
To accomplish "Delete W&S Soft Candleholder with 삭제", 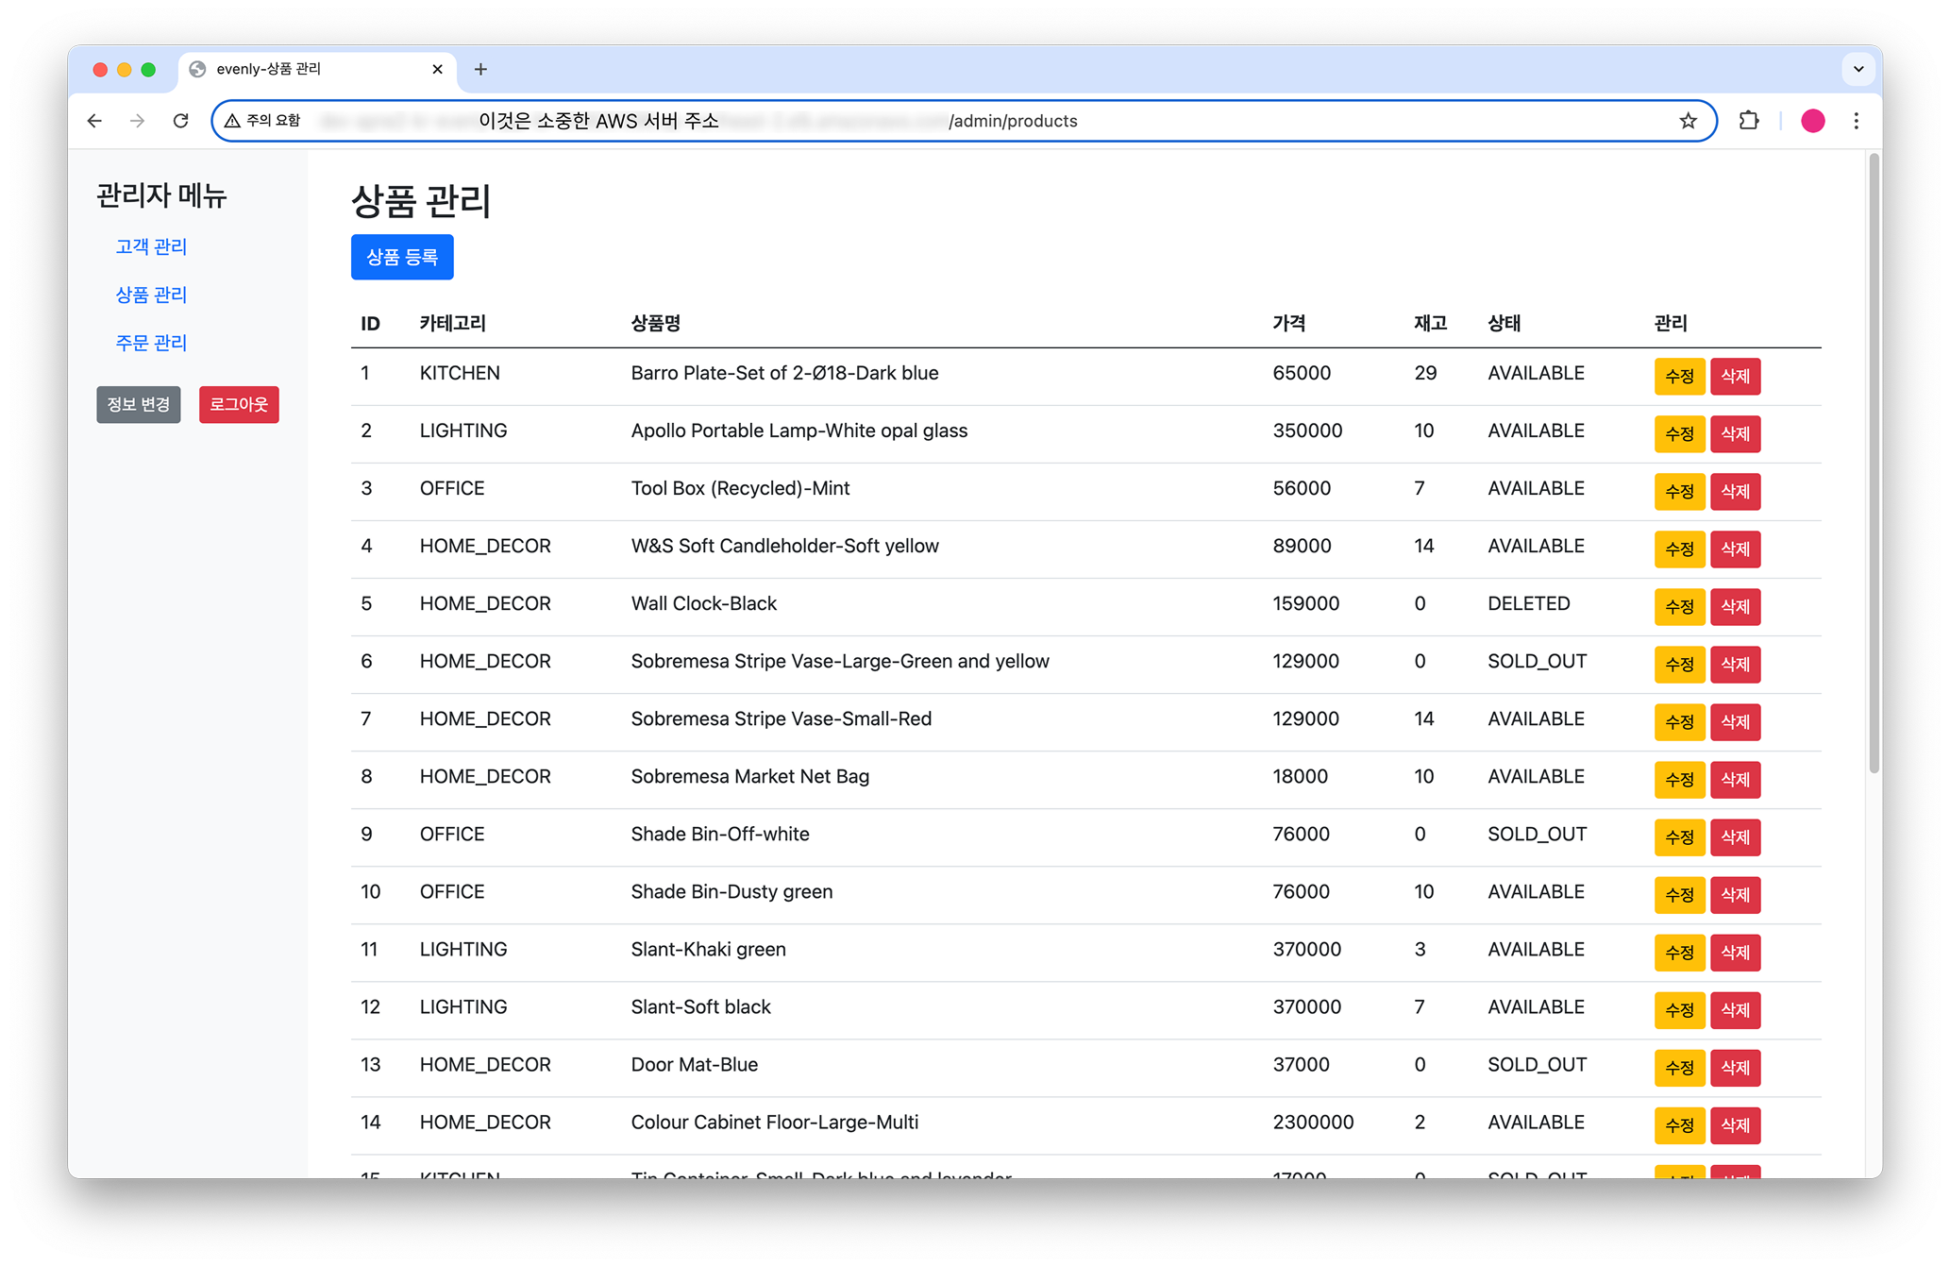I will (1735, 549).
